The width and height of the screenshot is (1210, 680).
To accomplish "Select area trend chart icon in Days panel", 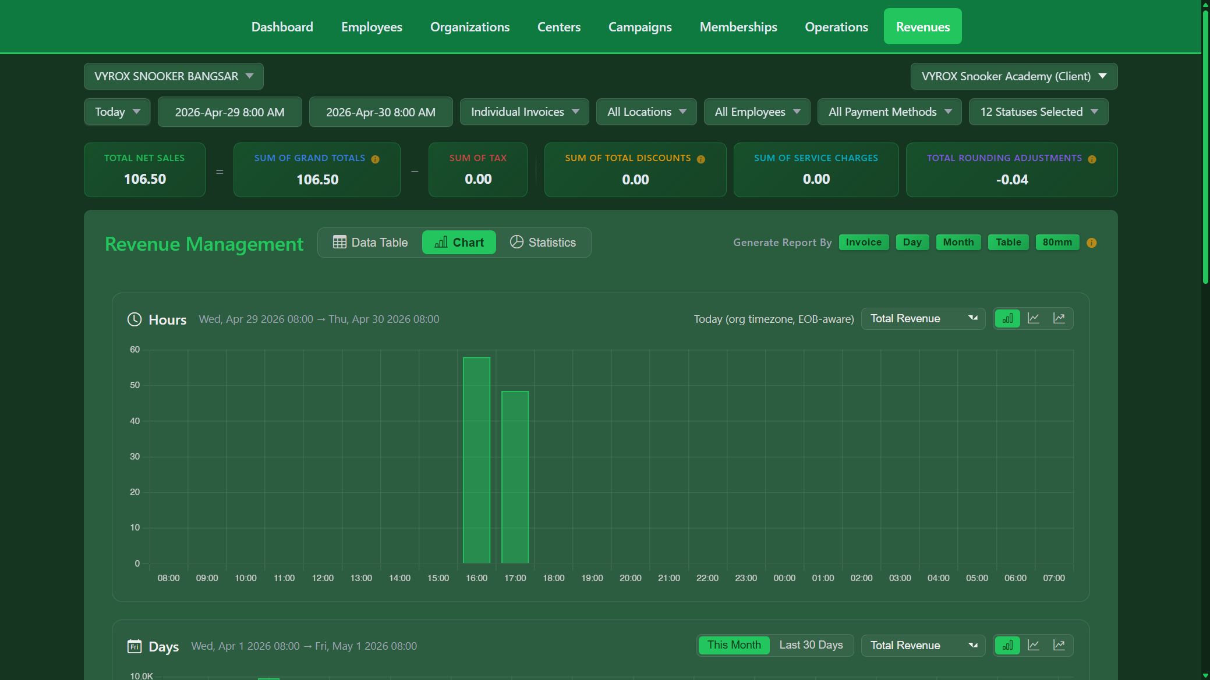I will tap(1059, 646).
